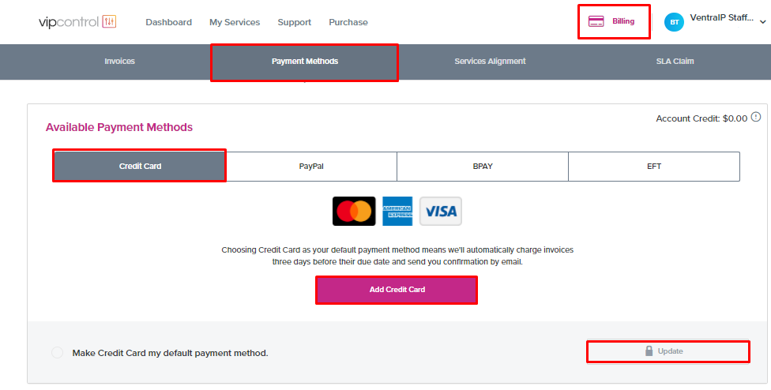Select the BPAY payment method tab

(483, 167)
